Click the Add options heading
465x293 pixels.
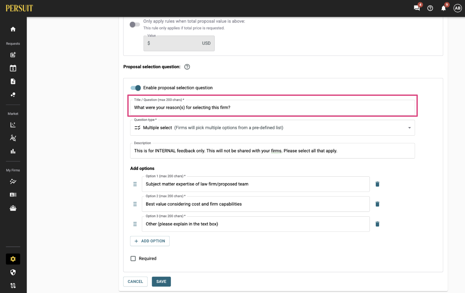point(142,168)
